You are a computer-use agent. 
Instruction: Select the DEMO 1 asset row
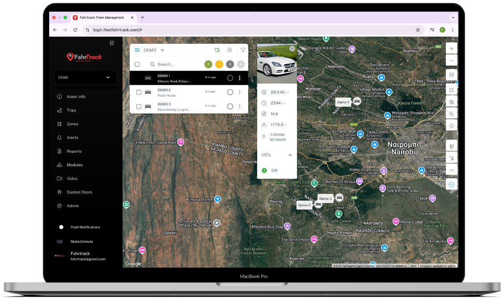[x=189, y=78]
